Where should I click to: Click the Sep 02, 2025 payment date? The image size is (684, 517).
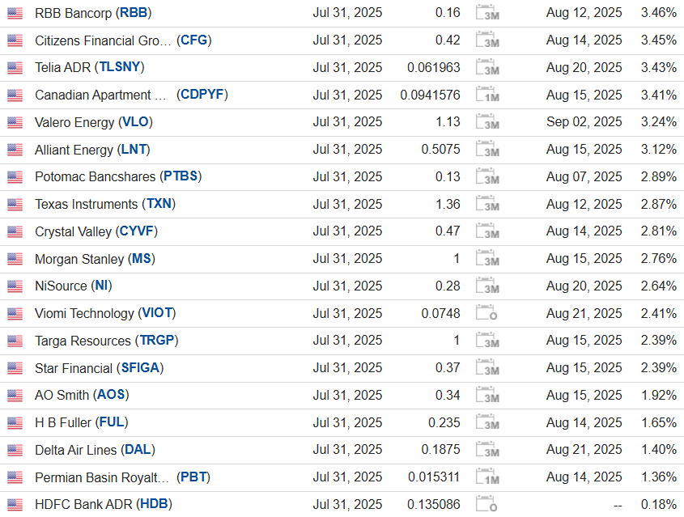pyautogui.click(x=584, y=122)
